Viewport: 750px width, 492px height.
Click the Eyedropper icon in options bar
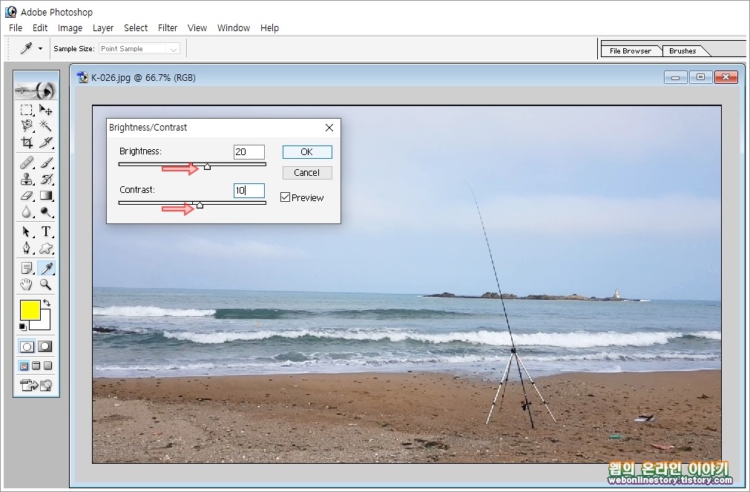pos(26,48)
